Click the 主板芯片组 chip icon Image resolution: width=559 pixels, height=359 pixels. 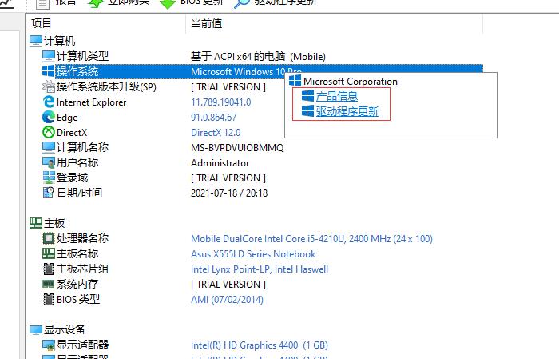(49, 269)
